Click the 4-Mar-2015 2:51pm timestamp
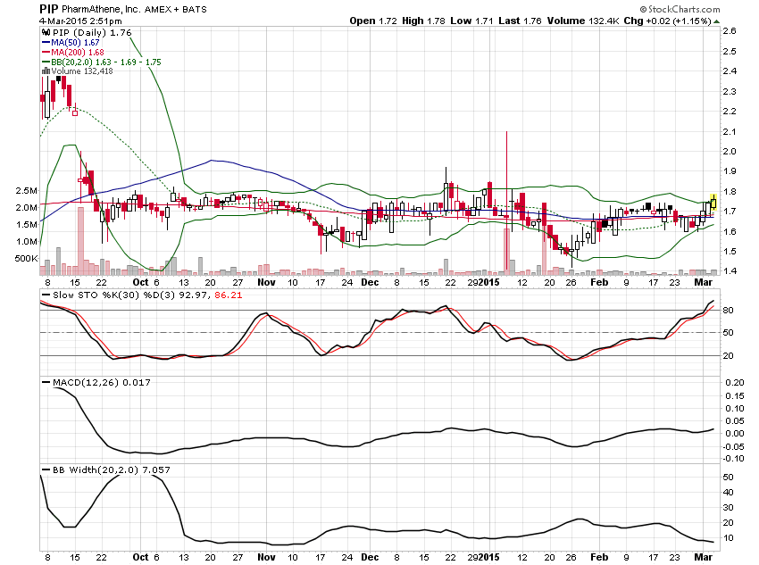This screenshot has width=759, height=565. [80, 21]
